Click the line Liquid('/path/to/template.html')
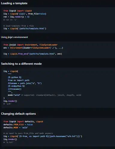 click(x=25, y=29)
